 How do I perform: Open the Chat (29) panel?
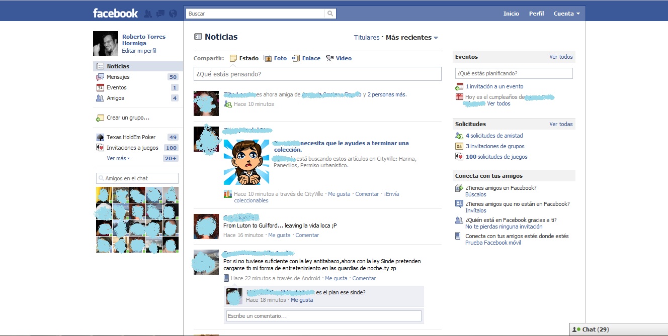(592, 329)
